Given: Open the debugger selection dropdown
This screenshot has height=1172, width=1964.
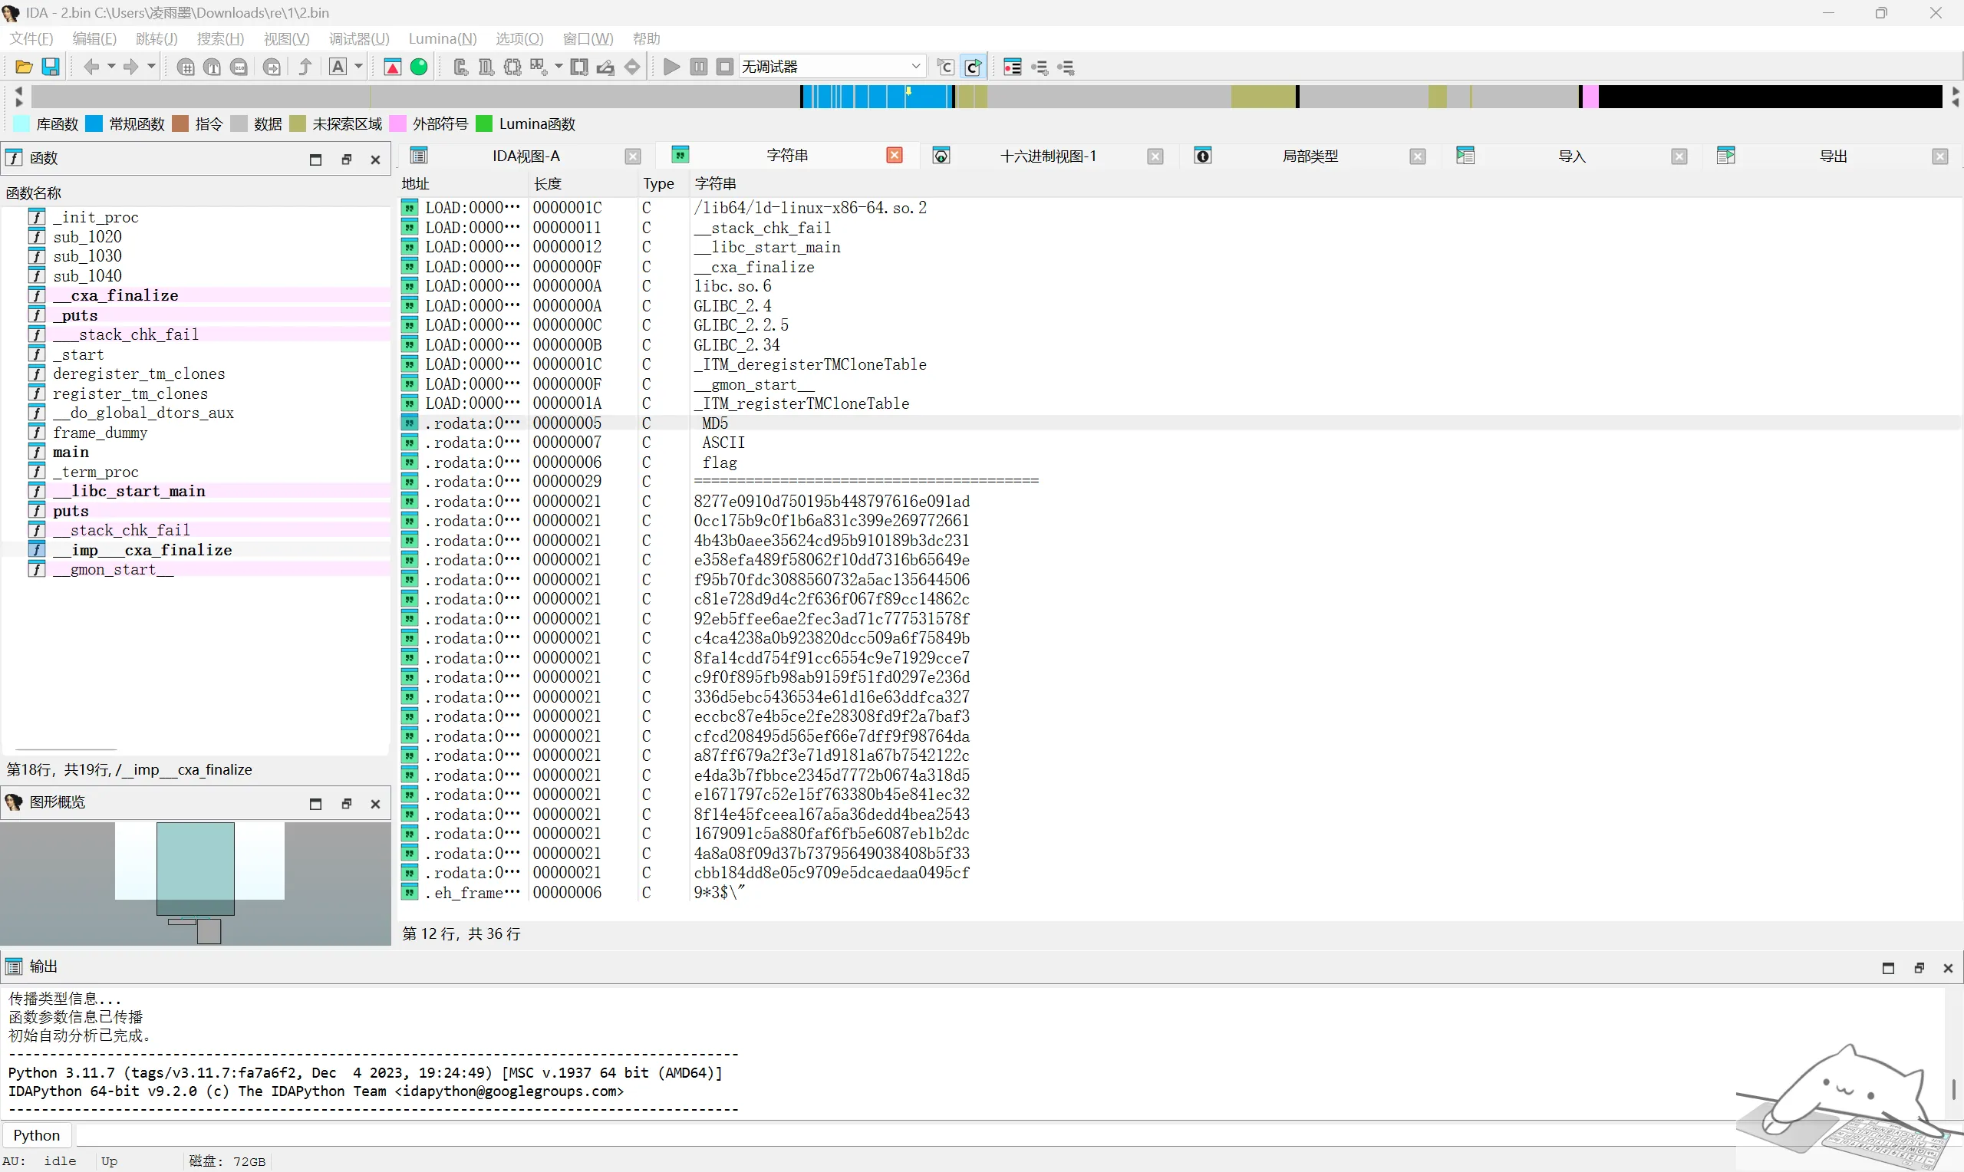Looking at the screenshot, I should coord(832,67).
